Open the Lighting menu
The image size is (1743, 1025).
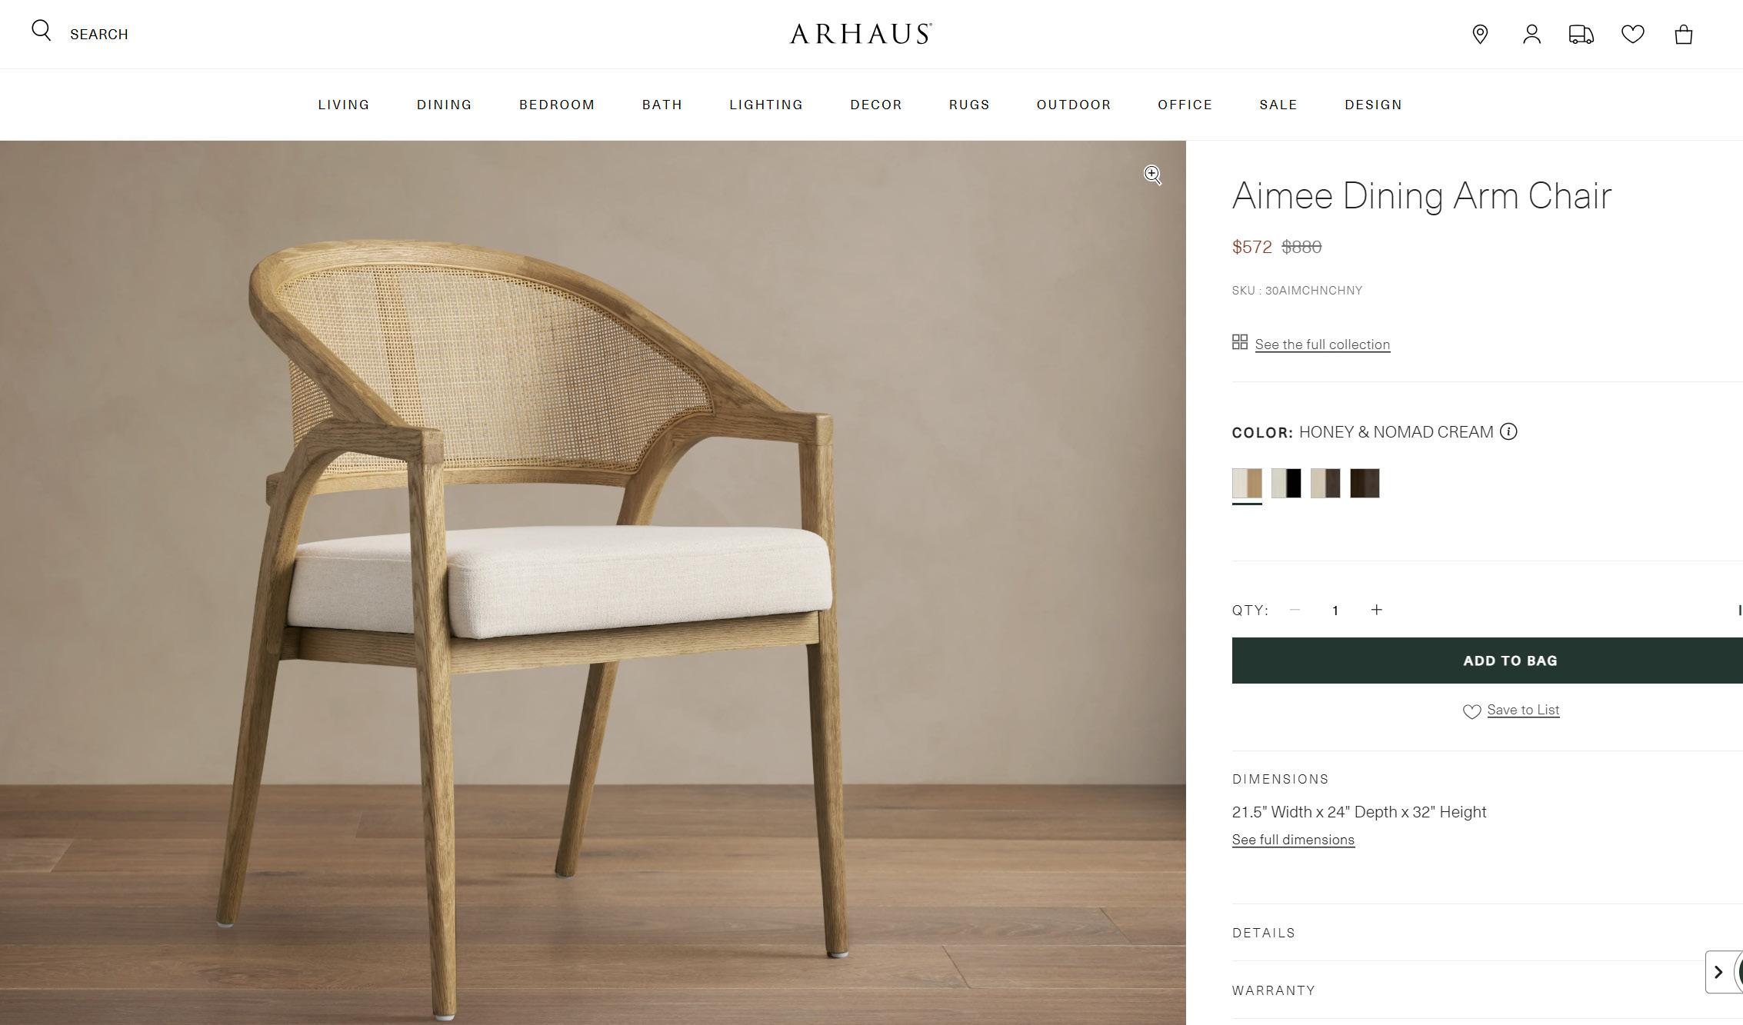tap(766, 105)
